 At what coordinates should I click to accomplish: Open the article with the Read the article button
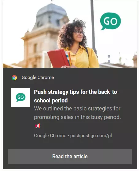tap(70, 156)
